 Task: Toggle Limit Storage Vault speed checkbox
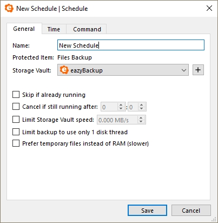(16, 120)
